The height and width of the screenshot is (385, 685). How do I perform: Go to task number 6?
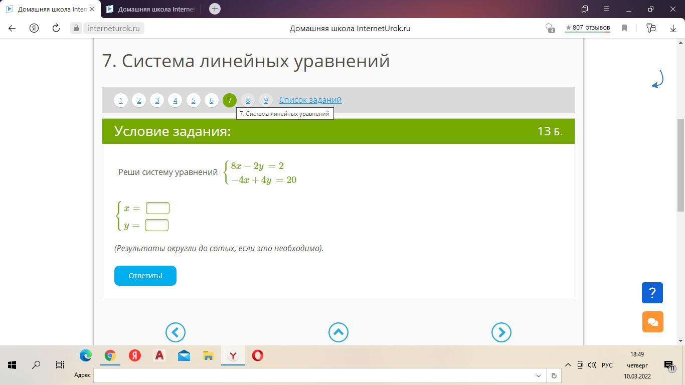pyautogui.click(x=211, y=100)
